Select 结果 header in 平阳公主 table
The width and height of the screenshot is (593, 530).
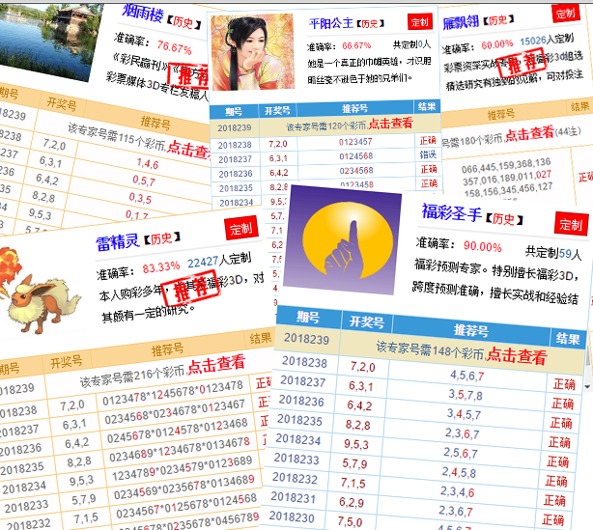click(x=427, y=107)
